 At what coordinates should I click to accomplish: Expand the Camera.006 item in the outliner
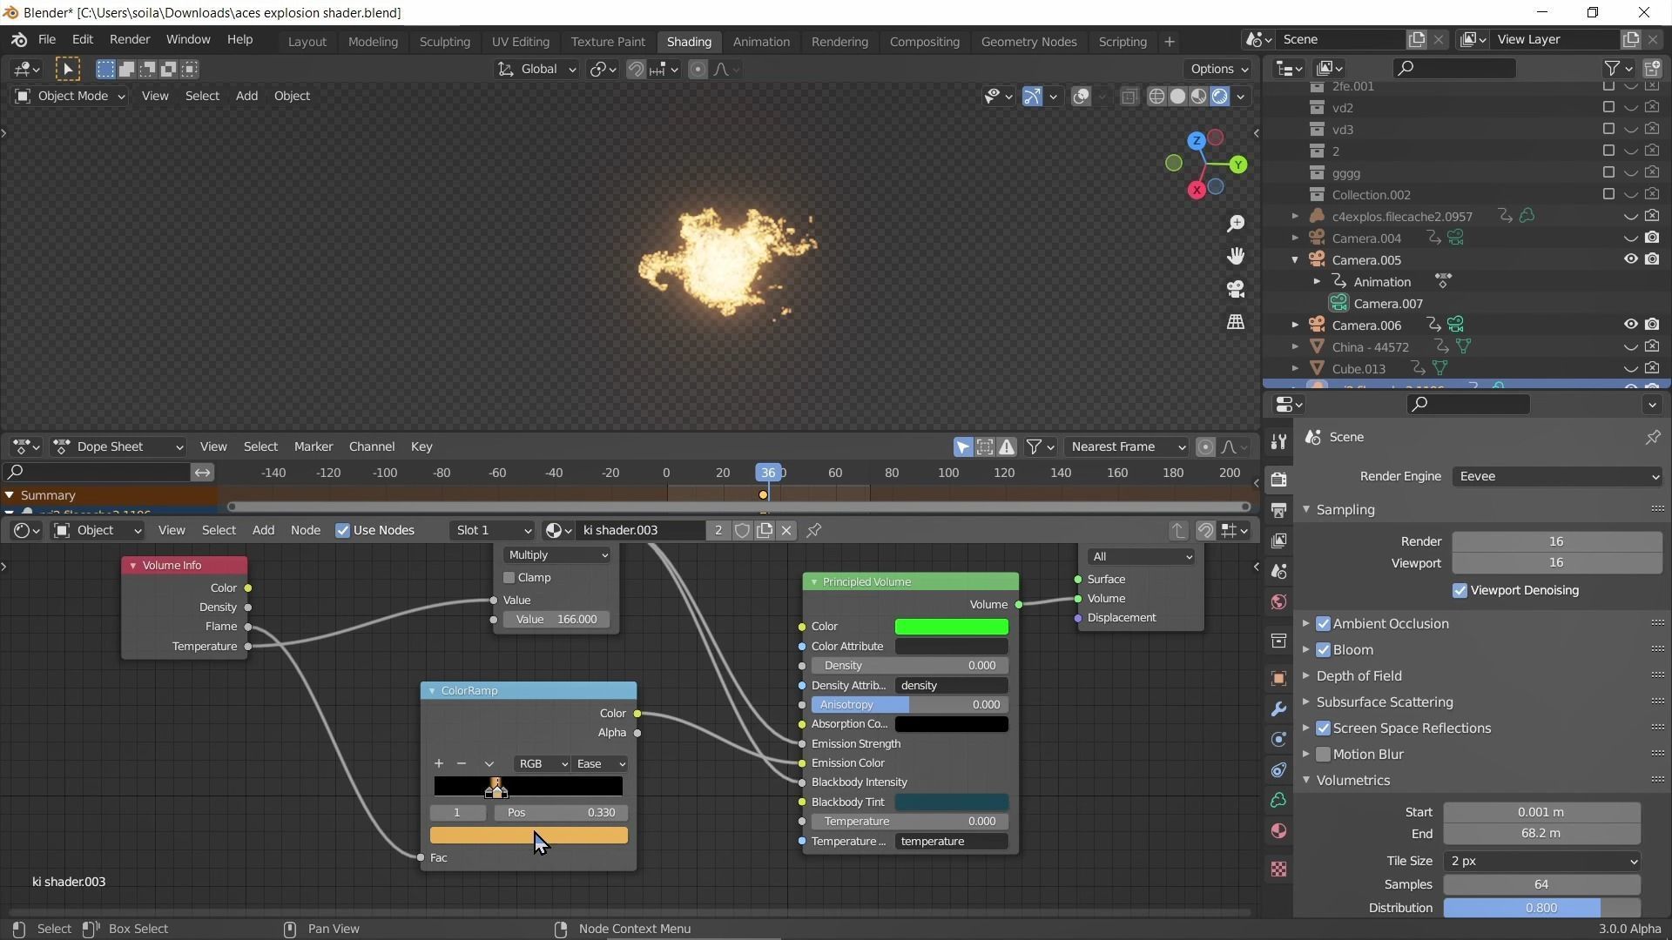[1295, 325]
